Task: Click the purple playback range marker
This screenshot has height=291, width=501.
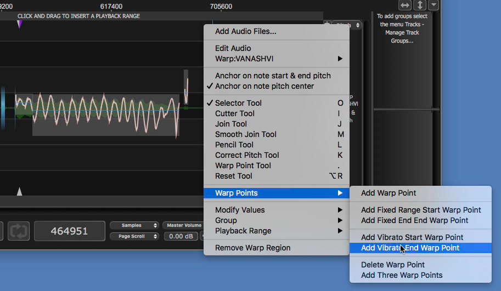Action: click(x=19, y=24)
